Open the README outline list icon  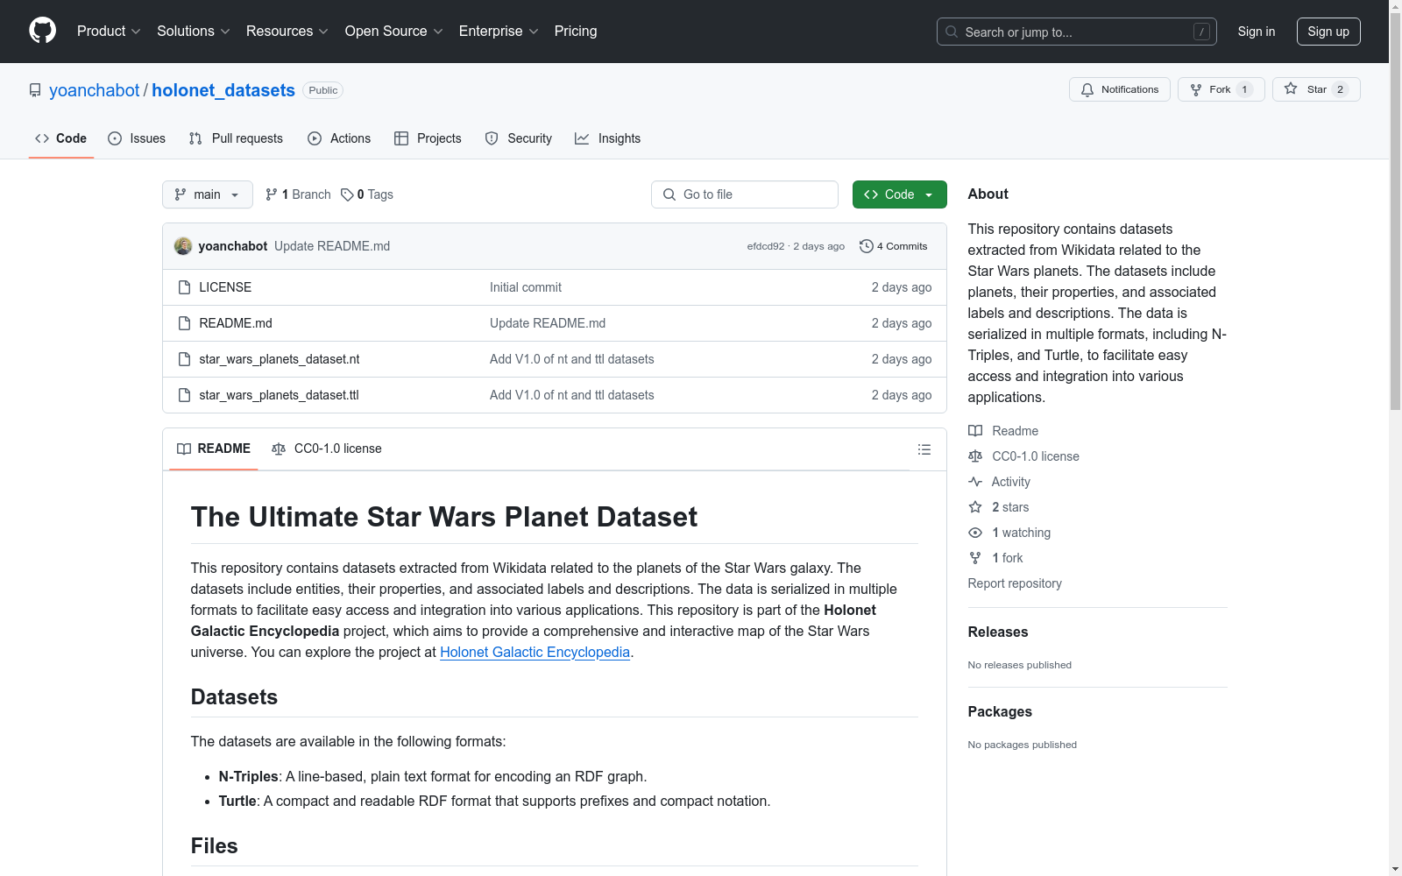[924, 449]
